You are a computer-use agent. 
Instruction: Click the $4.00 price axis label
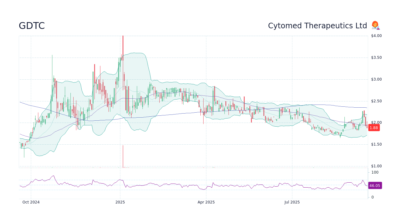point(376,35)
